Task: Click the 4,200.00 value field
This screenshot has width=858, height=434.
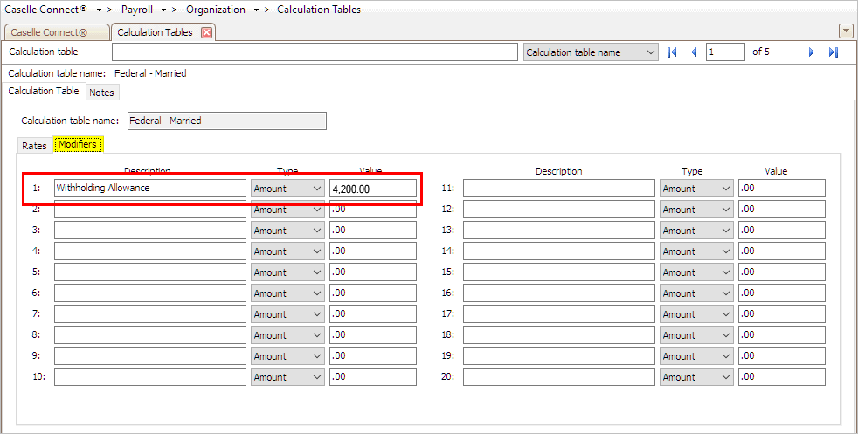Action: 372,189
